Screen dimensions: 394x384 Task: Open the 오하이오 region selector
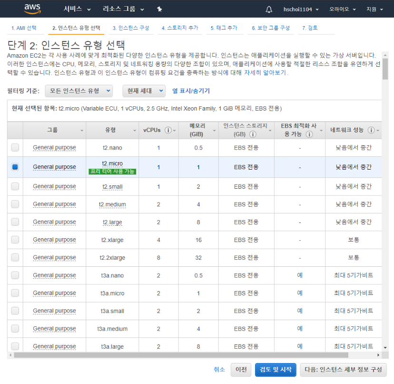pyautogui.click(x=342, y=10)
